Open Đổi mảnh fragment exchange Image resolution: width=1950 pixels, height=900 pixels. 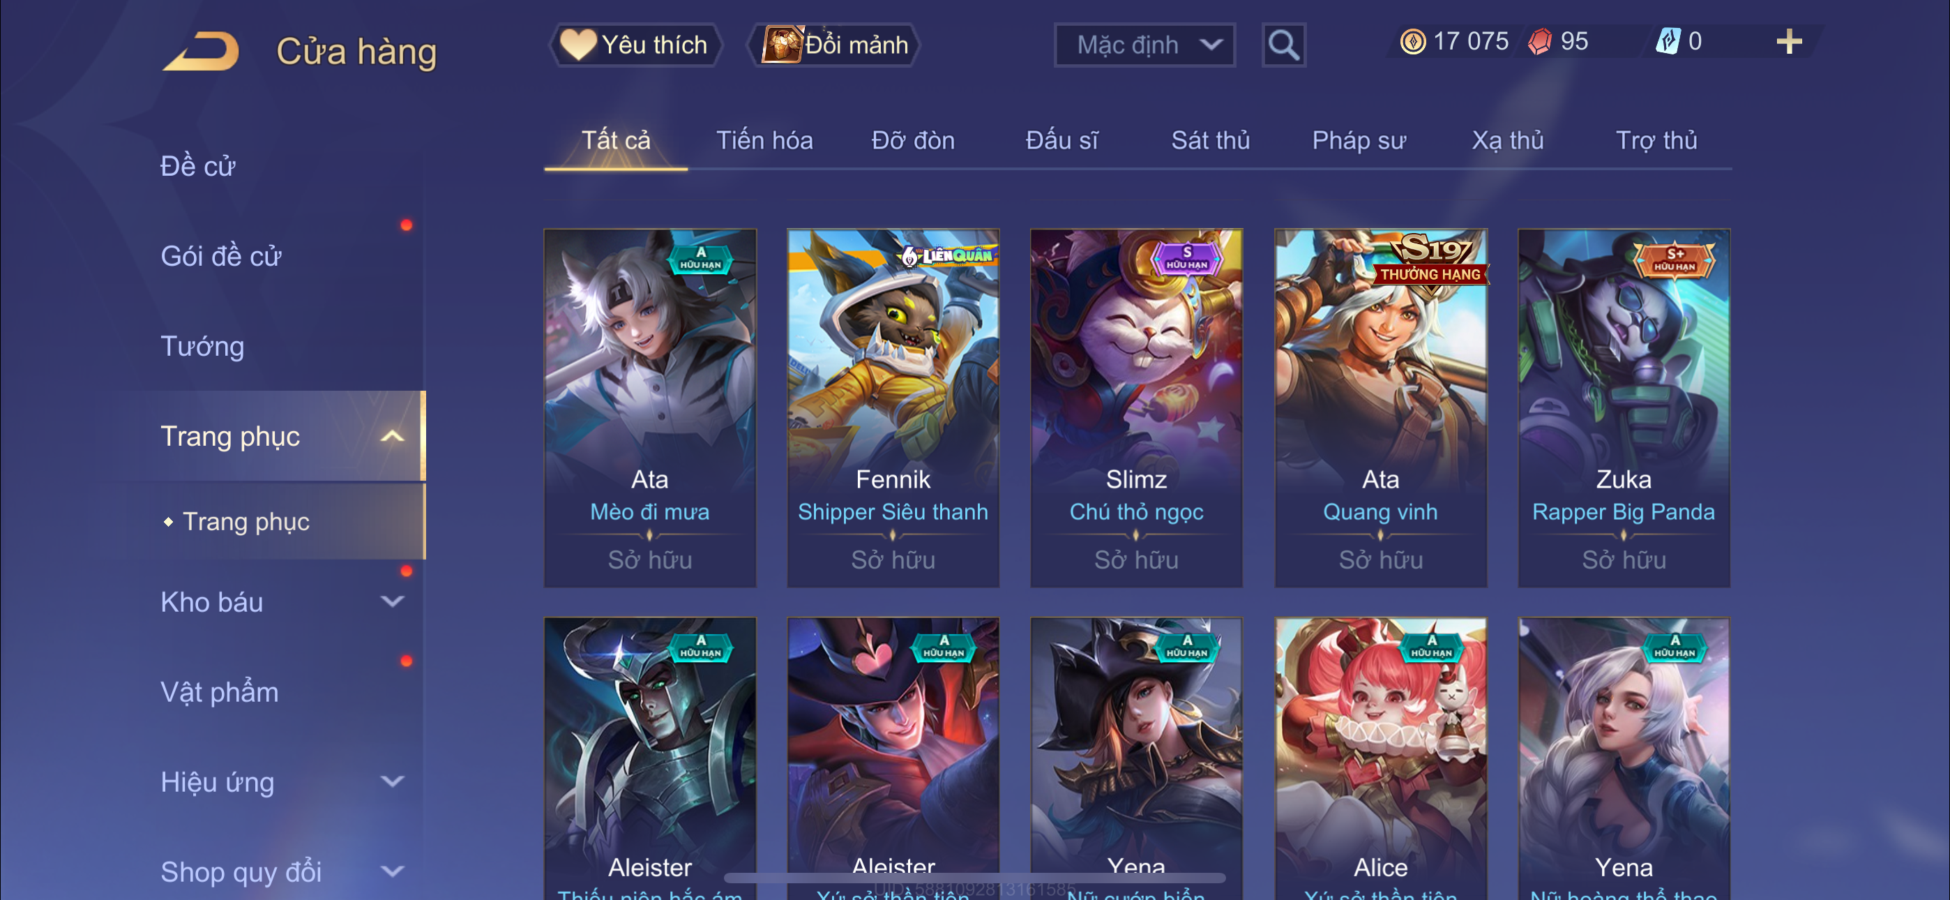point(834,45)
